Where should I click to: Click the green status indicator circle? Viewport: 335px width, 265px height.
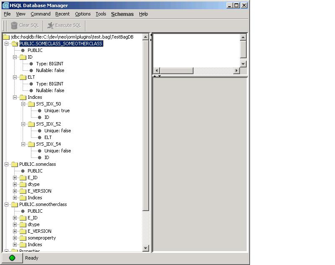pyautogui.click(x=12, y=258)
